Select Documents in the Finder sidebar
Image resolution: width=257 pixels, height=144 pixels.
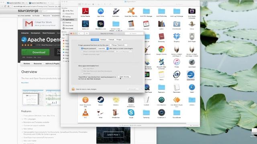tap(69, 26)
